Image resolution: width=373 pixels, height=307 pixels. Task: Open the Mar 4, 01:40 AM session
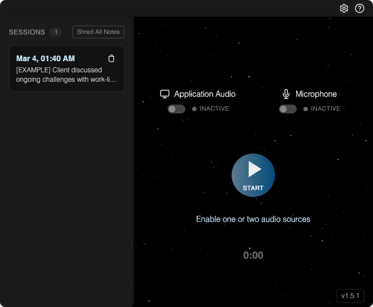46,58
